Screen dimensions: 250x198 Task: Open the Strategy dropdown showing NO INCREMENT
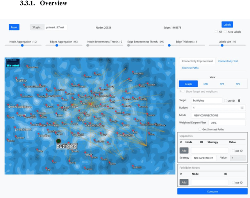click(x=204, y=158)
